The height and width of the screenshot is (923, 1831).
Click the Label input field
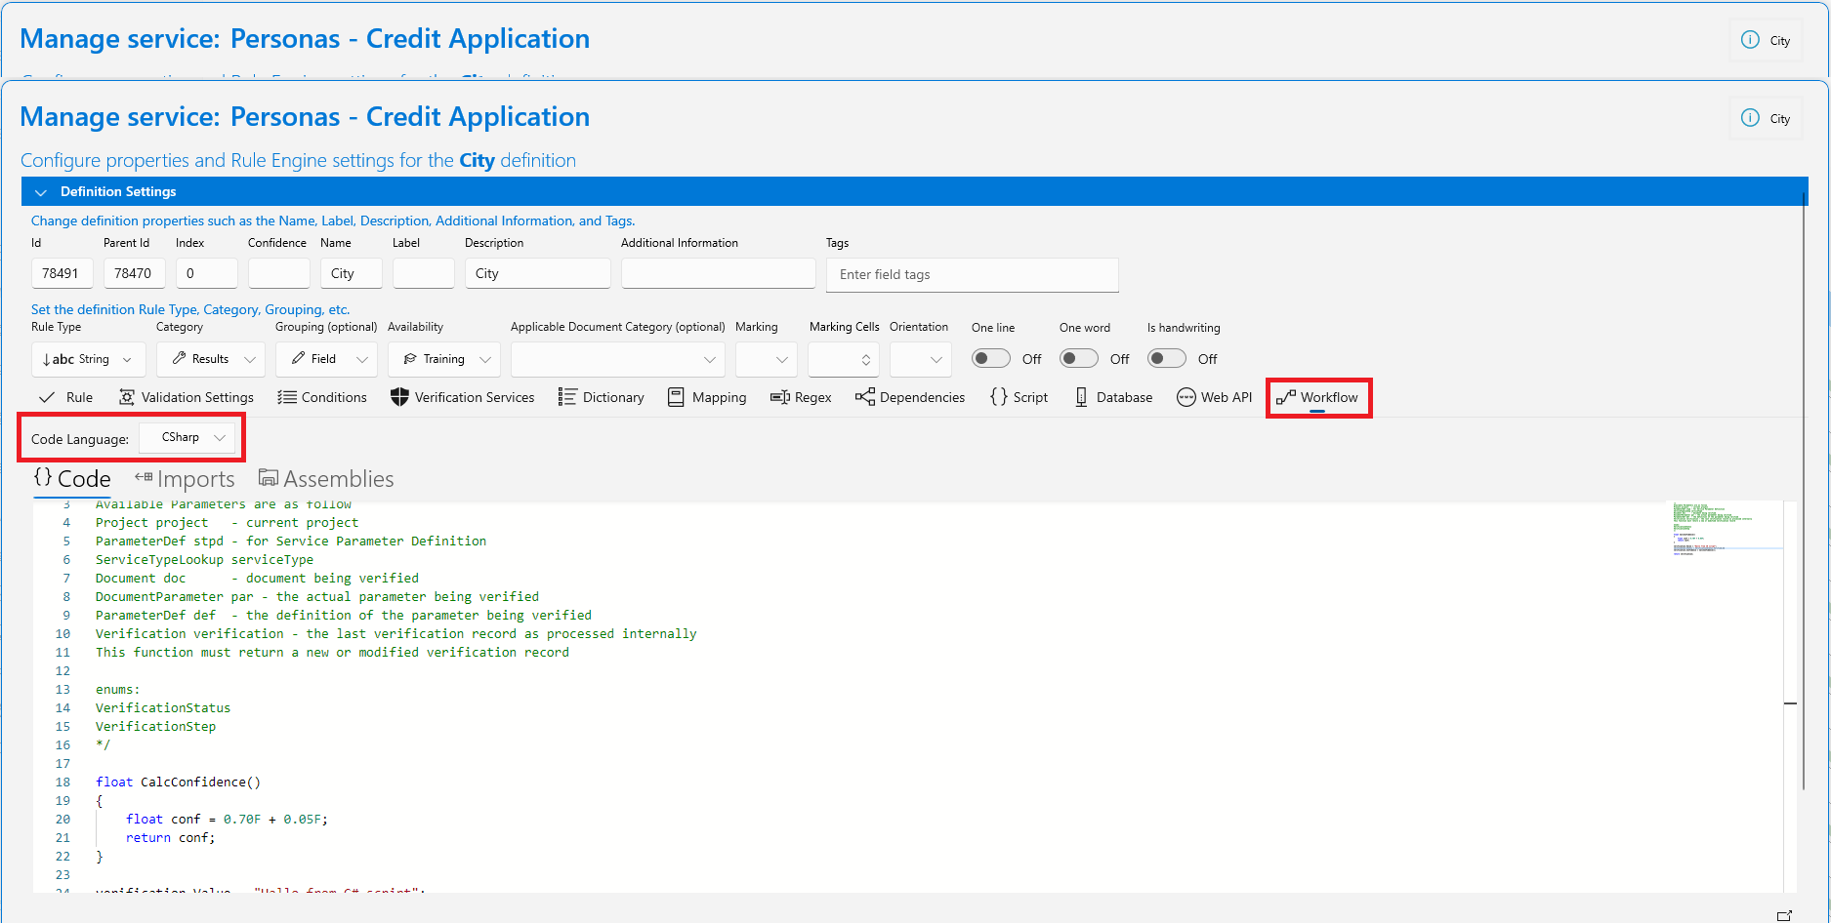tap(424, 273)
